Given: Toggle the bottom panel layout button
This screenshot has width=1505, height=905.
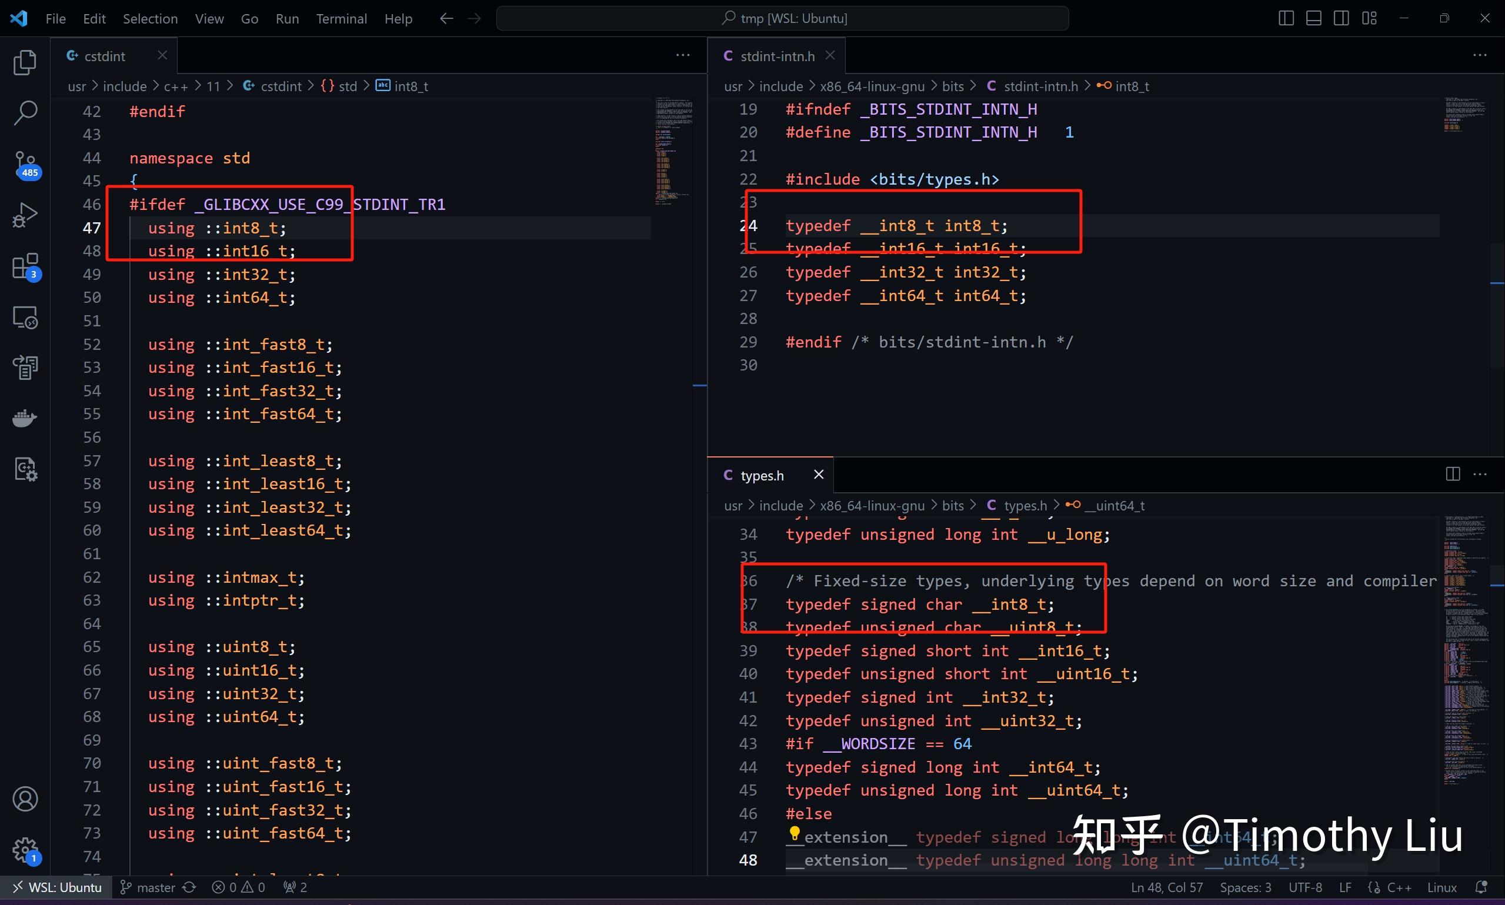Looking at the screenshot, I should pyautogui.click(x=1313, y=18).
